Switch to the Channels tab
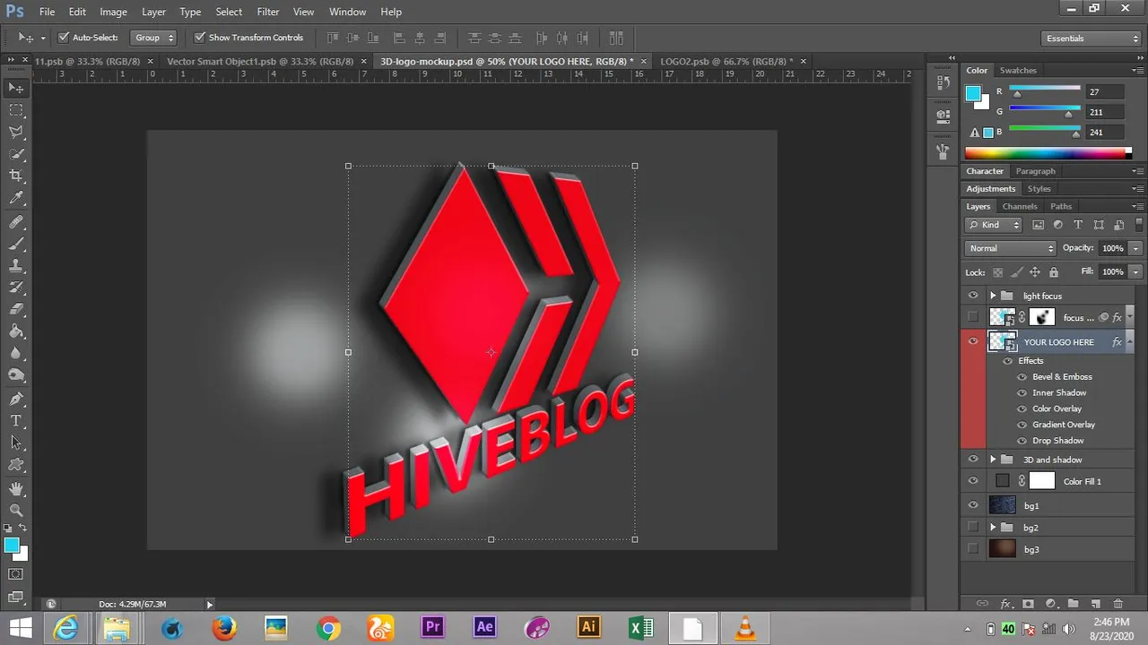1148x645 pixels. (1020, 206)
